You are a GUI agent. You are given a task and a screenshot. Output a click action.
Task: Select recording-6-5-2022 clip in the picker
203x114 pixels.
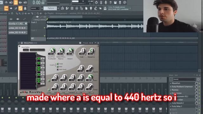[x=18, y=24]
